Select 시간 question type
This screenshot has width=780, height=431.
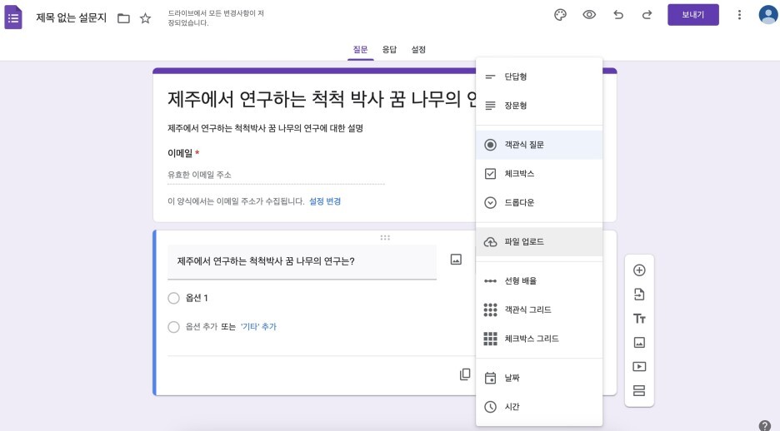[539, 407]
